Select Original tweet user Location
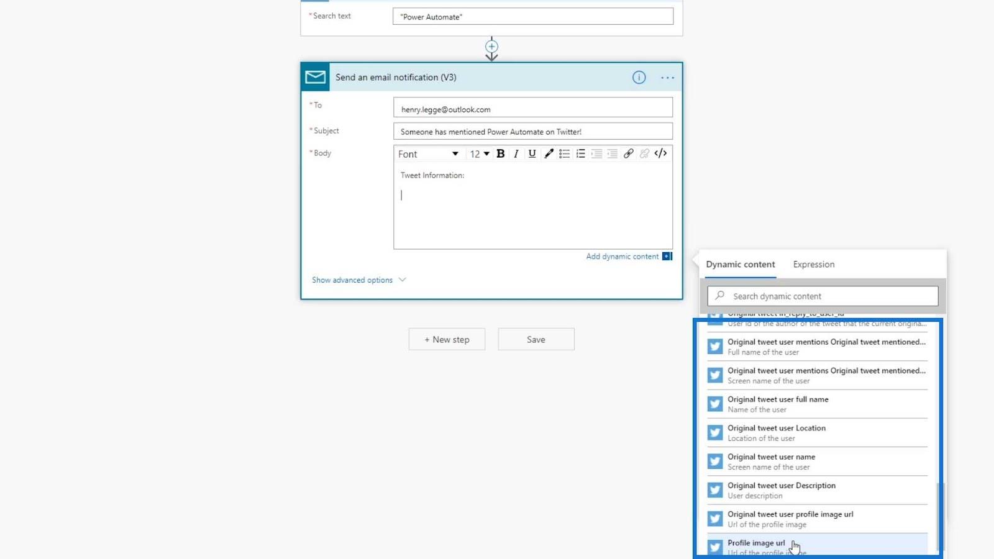The image size is (994, 559). click(x=816, y=433)
